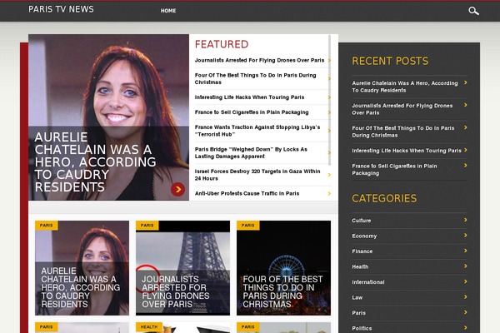
Task: Open featured 'Anti-Uber Protests Cause Traffic' article
Action: (x=247, y=193)
